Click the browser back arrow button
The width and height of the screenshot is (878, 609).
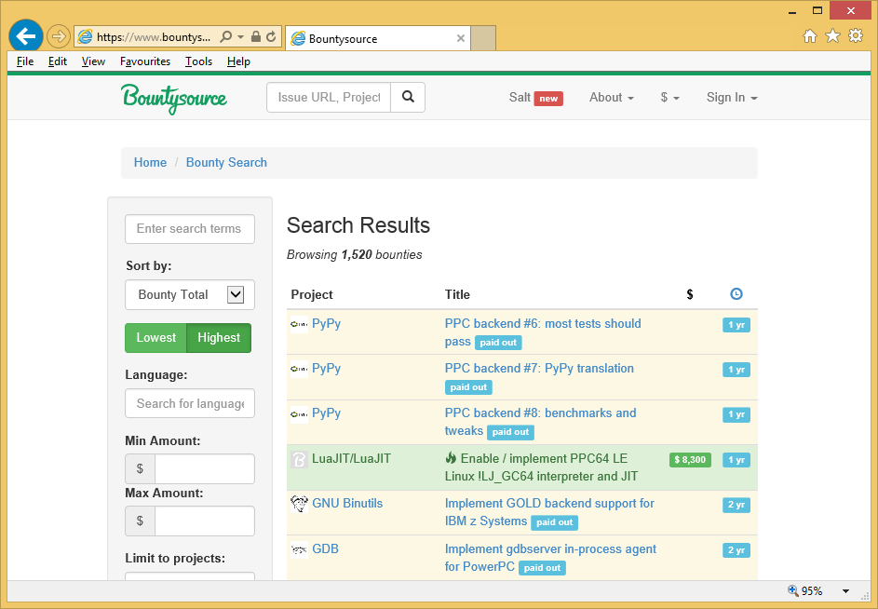(26, 36)
